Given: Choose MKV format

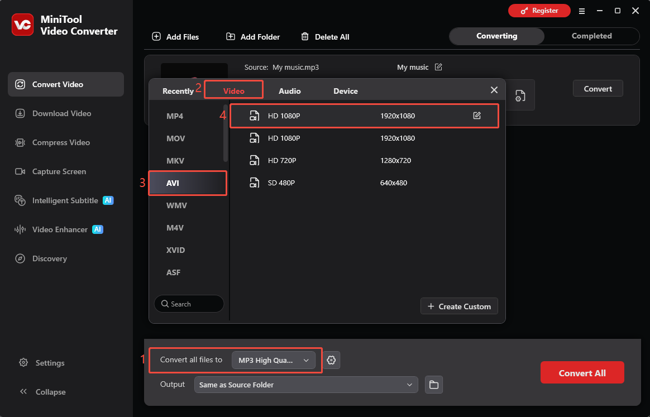Looking at the screenshot, I should (188, 161).
